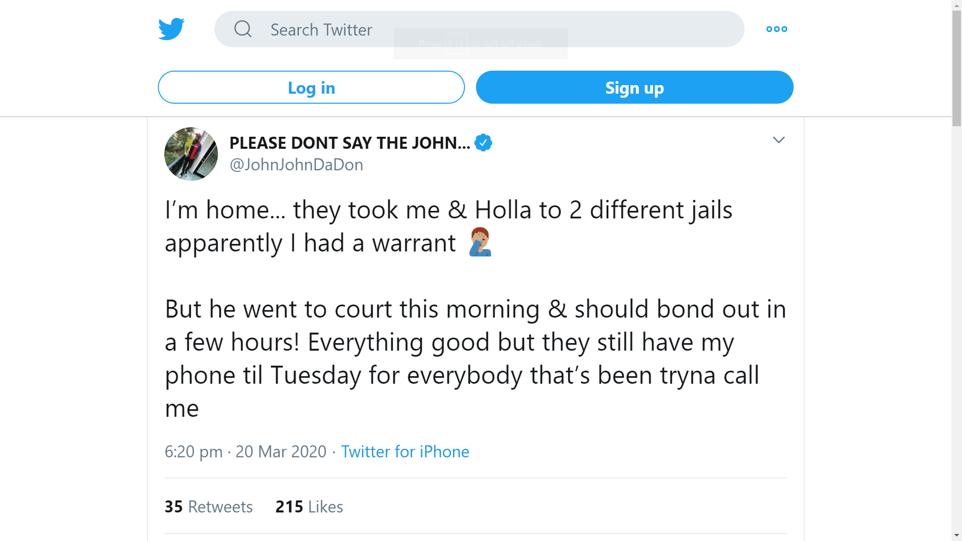
Task: View the 35 Retweets list
Action: tap(208, 507)
